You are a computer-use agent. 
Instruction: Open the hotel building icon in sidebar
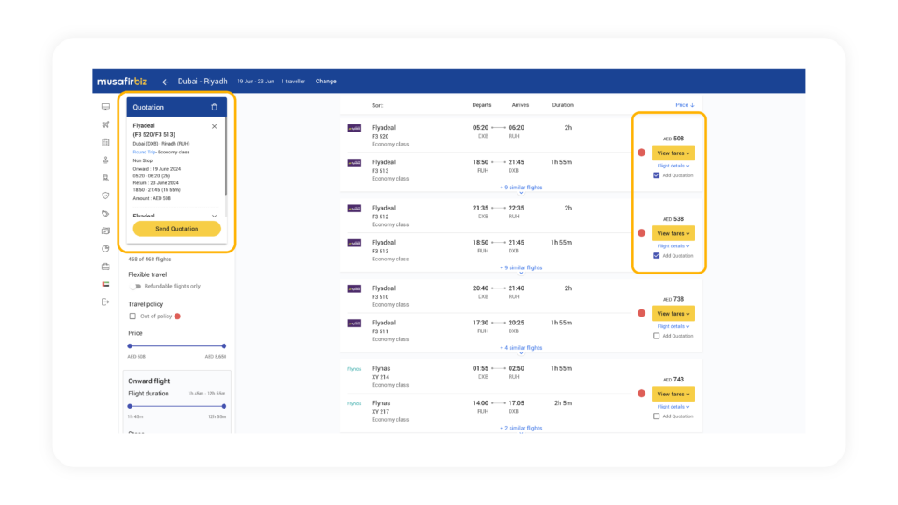[105, 143]
